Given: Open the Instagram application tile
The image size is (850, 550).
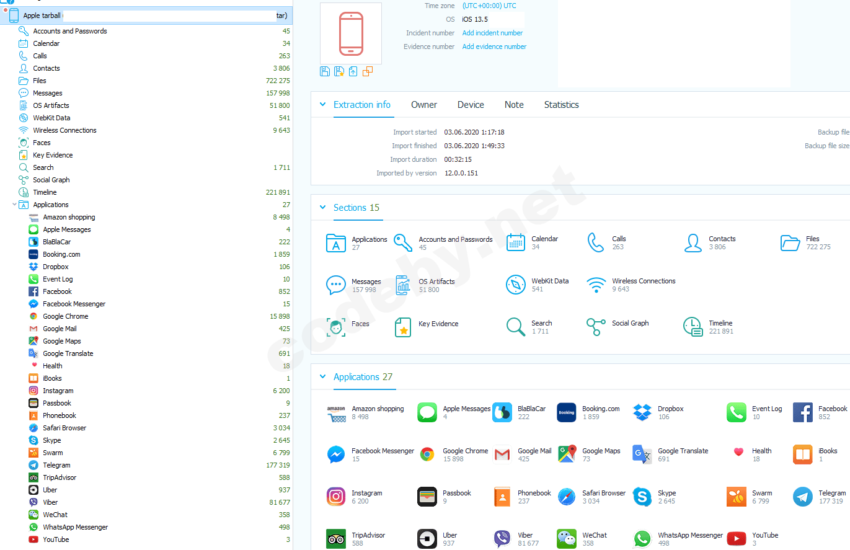Looking at the screenshot, I should (355, 497).
